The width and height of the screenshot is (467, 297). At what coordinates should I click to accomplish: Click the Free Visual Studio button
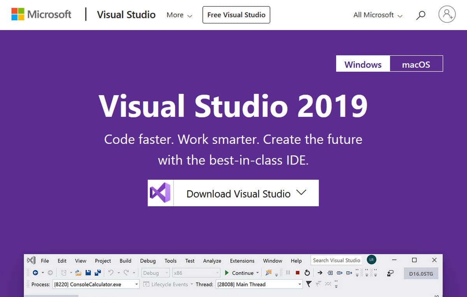(x=236, y=15)
